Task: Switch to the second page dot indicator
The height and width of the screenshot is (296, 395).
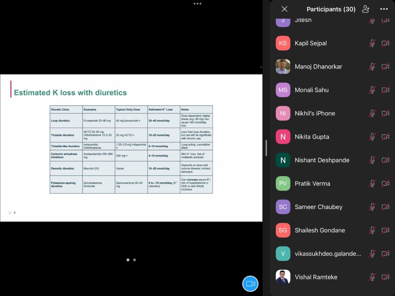Action: (135, 260)
